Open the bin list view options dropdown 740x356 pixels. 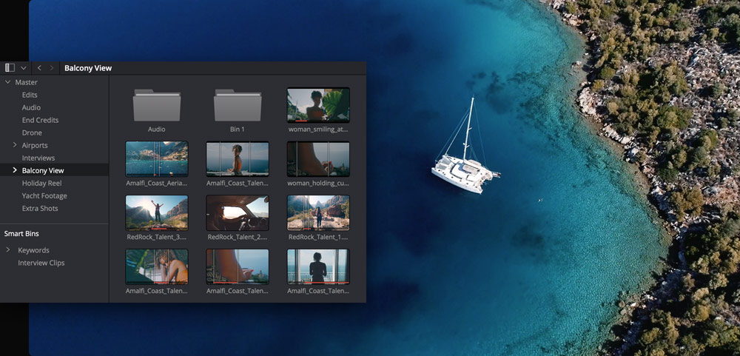[24, 67]
